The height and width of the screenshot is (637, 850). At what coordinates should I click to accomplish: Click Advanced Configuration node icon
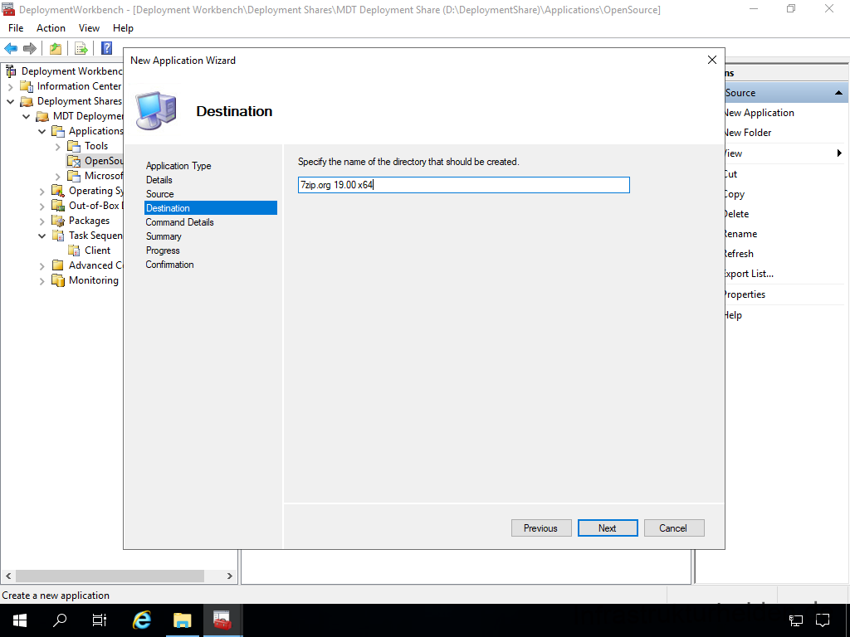pyautogui.click(x=58, y=265)
